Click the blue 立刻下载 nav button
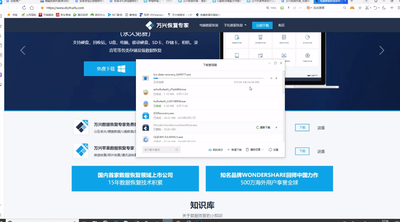 click(x=262, y=25)
